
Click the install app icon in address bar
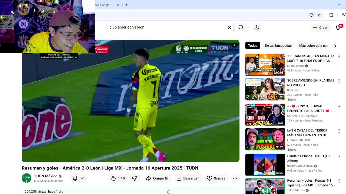tap(311, 15)
